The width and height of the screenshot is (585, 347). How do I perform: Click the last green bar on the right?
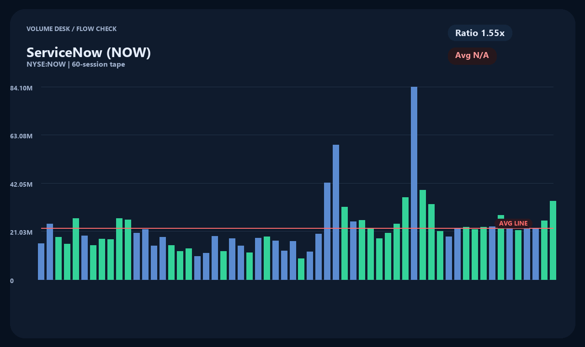[553, 240]
